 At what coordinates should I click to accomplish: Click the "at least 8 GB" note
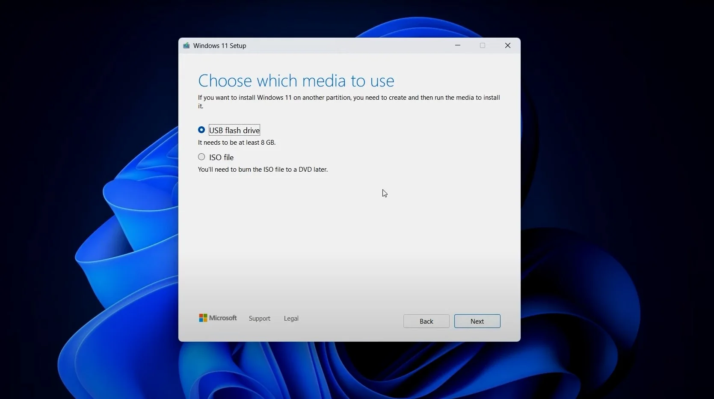point(237,143)
